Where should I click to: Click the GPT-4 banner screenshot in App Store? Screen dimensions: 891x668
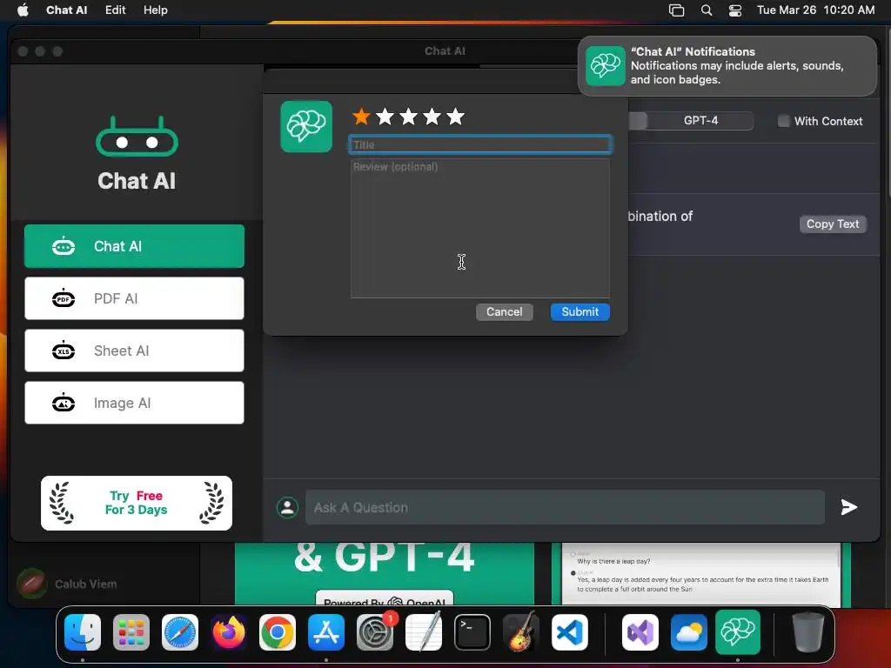pyautogui.click(x=385, y=574)
